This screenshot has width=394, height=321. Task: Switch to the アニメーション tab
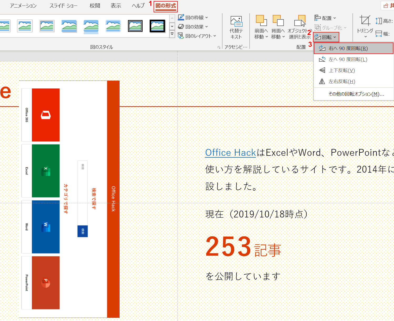23,6
